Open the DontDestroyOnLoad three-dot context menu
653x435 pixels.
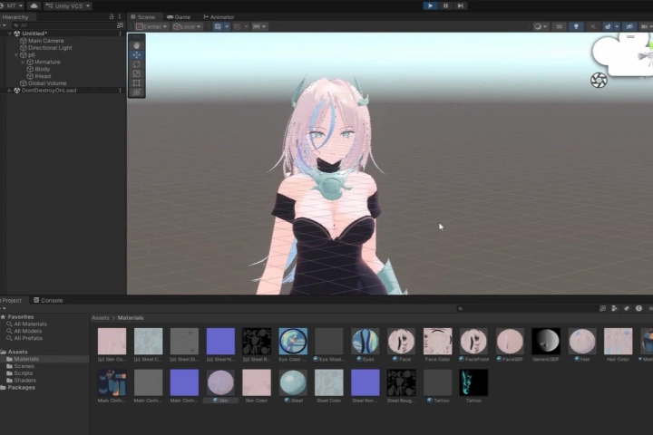tap(121, 91)
